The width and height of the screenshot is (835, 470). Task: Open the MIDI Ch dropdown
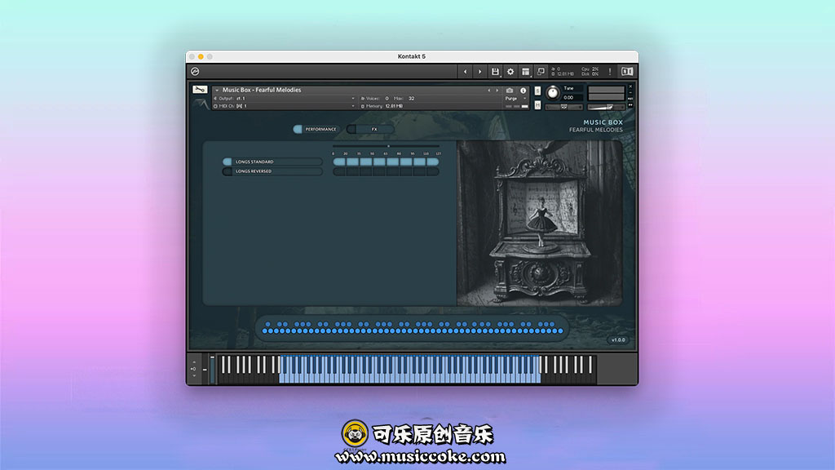pos(352,106)
